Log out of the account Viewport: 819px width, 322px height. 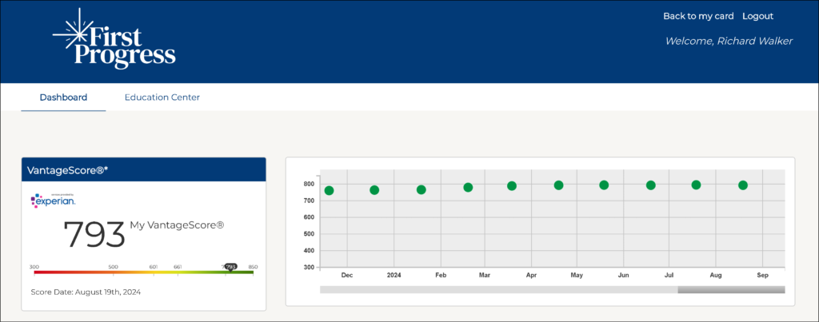coord(757,16)
